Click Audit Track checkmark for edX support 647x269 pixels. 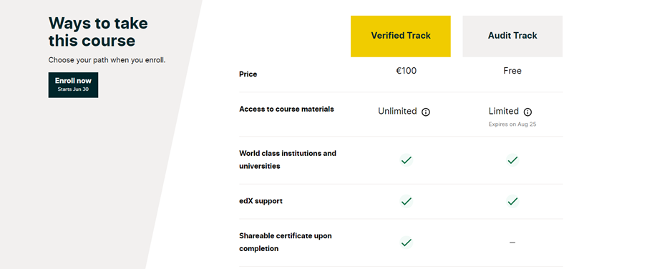pos(512,201)
